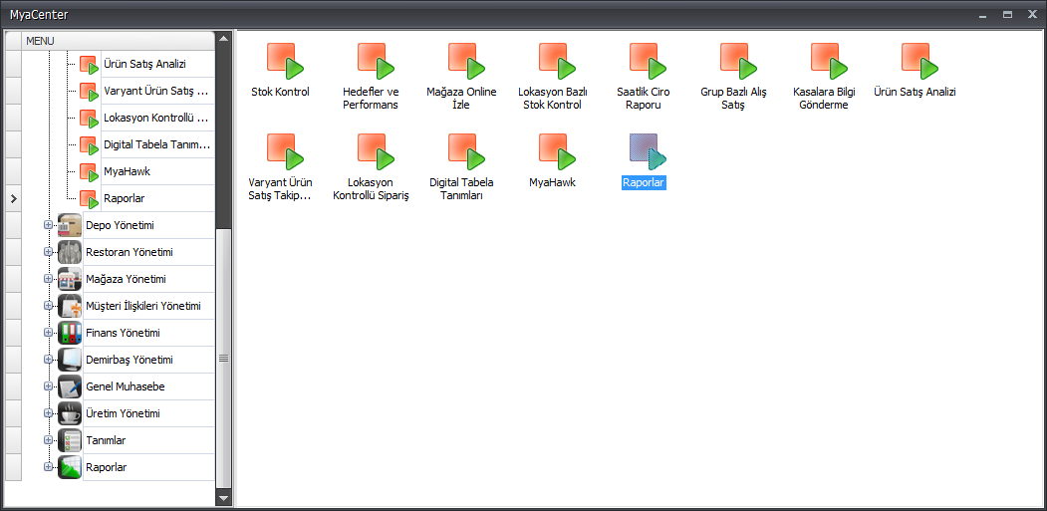Viewport: 1047px width, 511px height.
Task: Expand the Tanımlar tree node
Action: [47, 440]
